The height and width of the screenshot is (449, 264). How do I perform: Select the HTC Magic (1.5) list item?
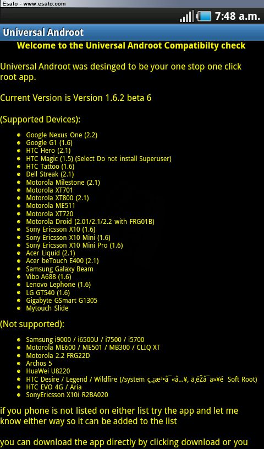(99, 159)
